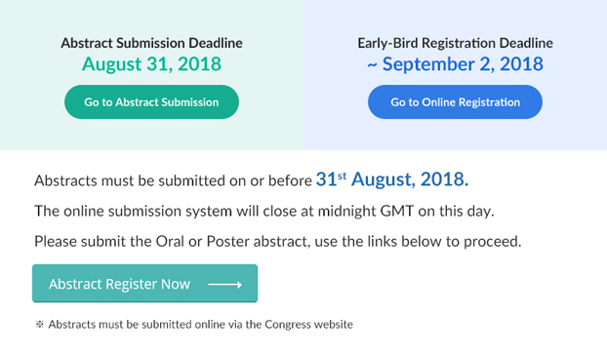Click the superscript 'st' after 31

[342, 177]
